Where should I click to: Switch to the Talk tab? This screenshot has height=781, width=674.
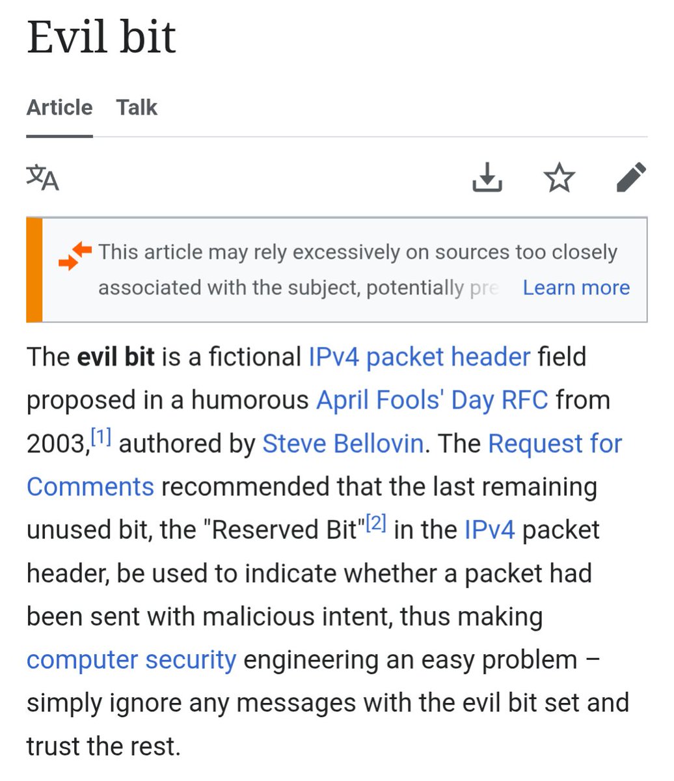137,107
